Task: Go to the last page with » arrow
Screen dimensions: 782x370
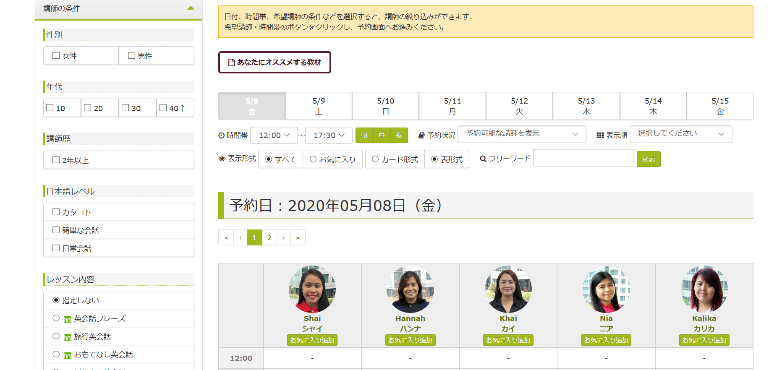Action: (x=298, y=237)
